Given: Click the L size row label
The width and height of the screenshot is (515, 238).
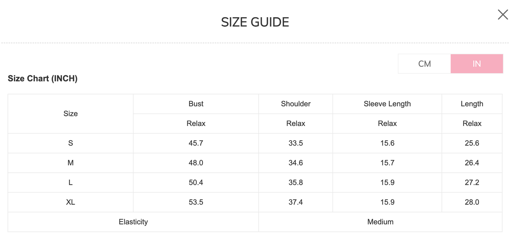Looking at the screenshot, I should pyautogui.click(x=71, y=182).
